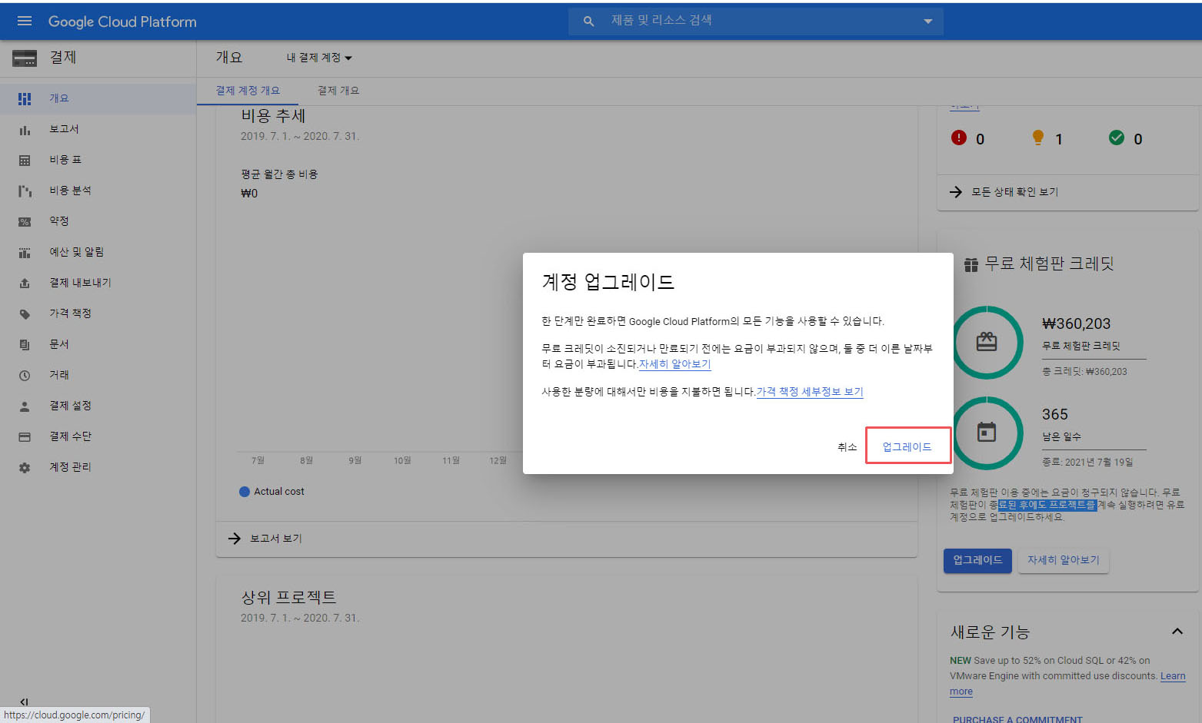Viewport: 1202px width, 723px height.
Task: Click the arrow icon beside 모든 상태 확인 보기
Action: point(956,192)
